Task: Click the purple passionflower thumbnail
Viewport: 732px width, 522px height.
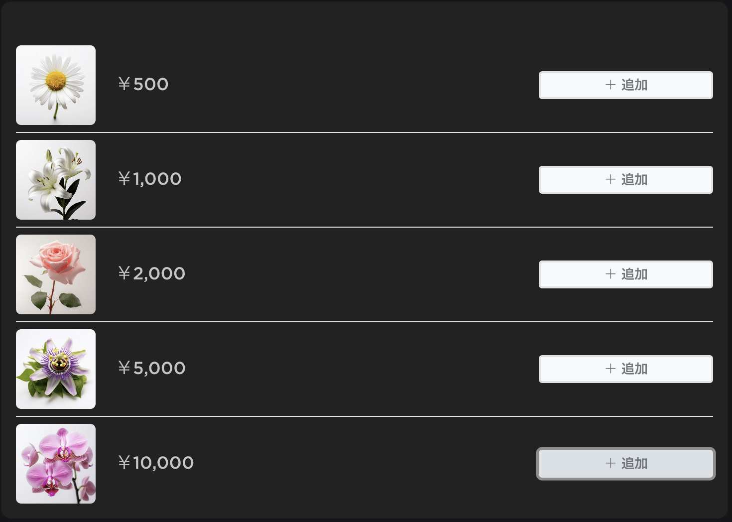Action: 56,369
